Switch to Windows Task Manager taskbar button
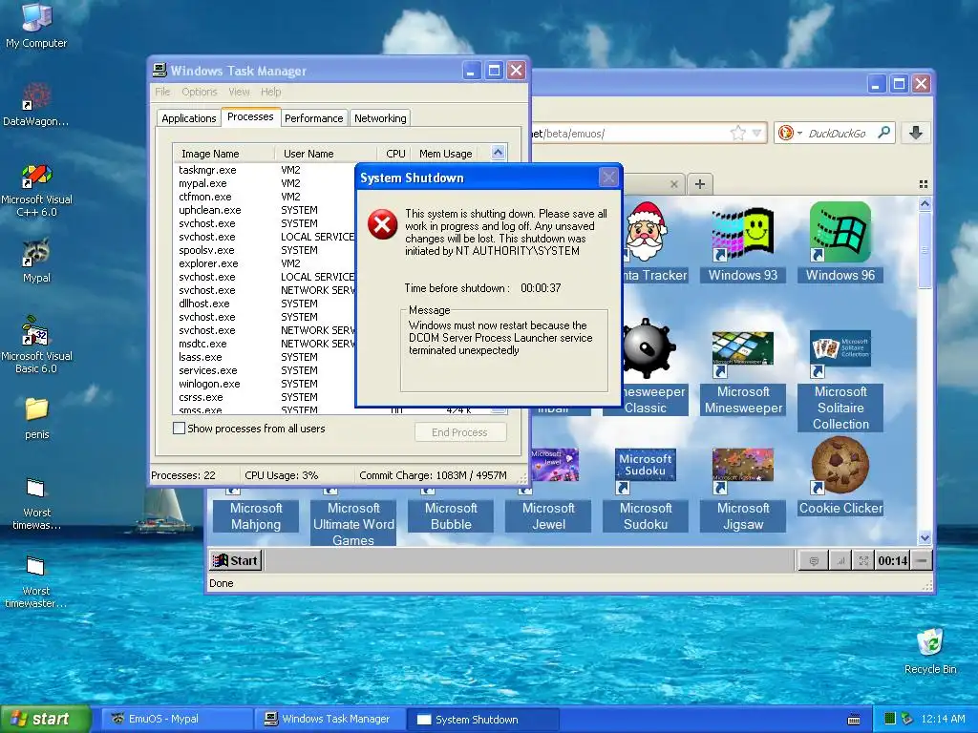Viewport: 978px width, 733px height. (x=330, y=719)
